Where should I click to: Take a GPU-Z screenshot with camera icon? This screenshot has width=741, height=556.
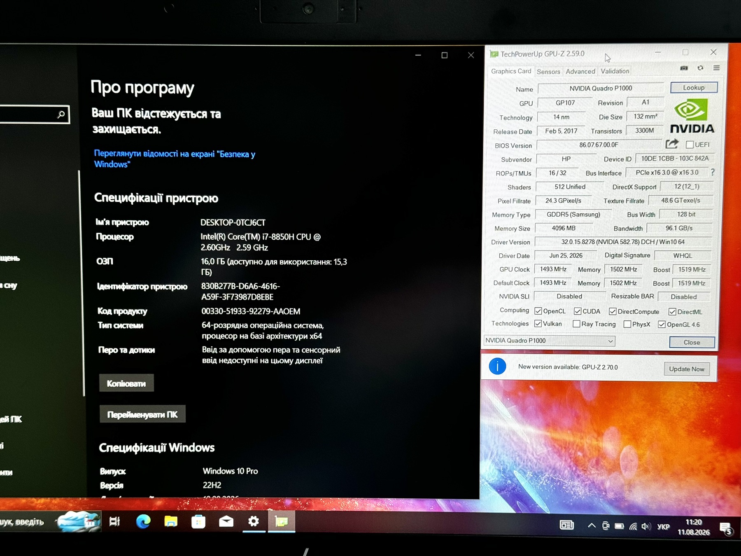click(684, 68)
